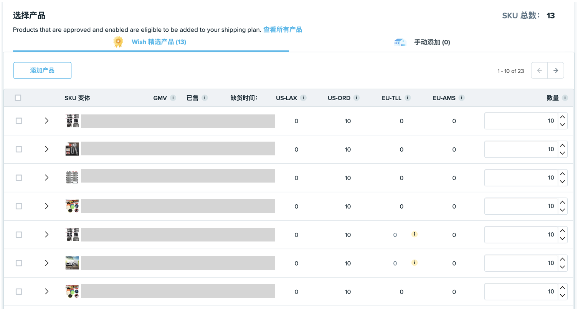Expand the second product row chevron
Image resolution: width=578 pixels, height=310 pixels.
[47, 149]
